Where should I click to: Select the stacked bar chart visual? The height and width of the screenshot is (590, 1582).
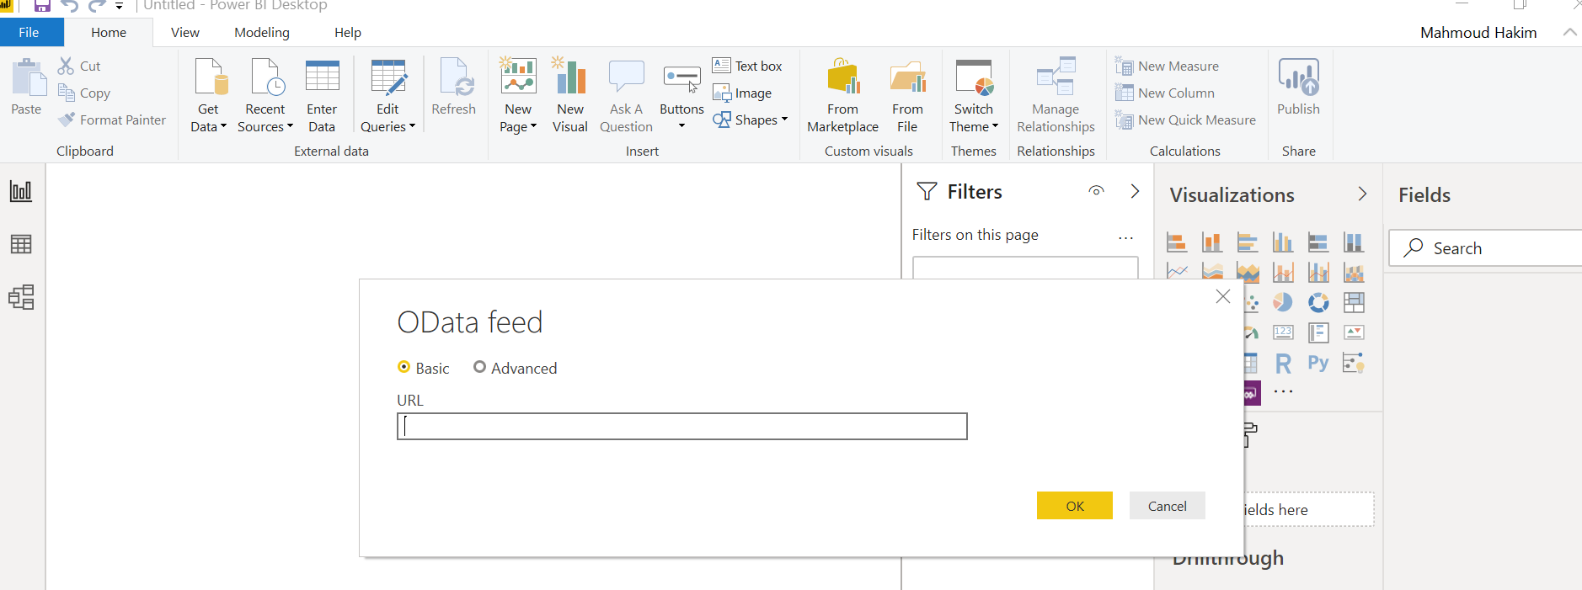click(x=1177, y=242)
